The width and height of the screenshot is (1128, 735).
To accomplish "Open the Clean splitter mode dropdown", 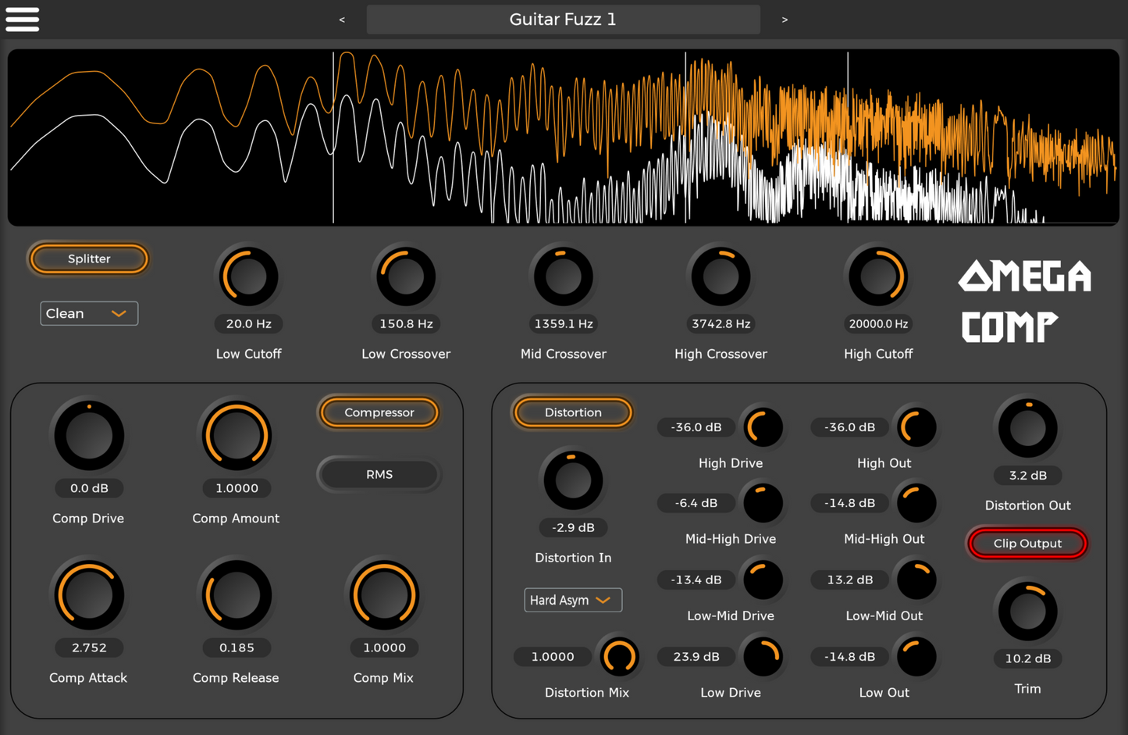I will (x=89, y=313).
